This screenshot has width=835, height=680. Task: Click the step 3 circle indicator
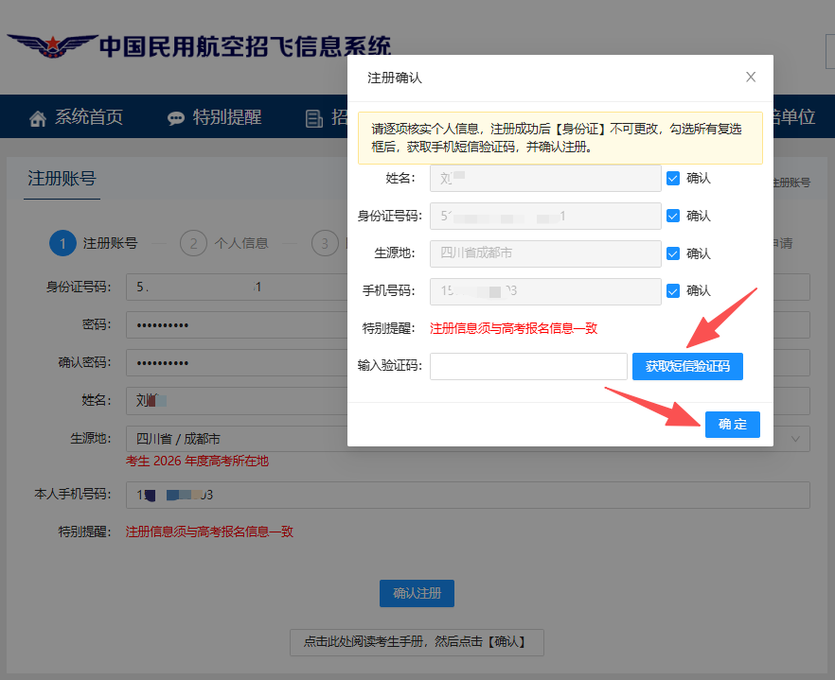coord(325,243)
